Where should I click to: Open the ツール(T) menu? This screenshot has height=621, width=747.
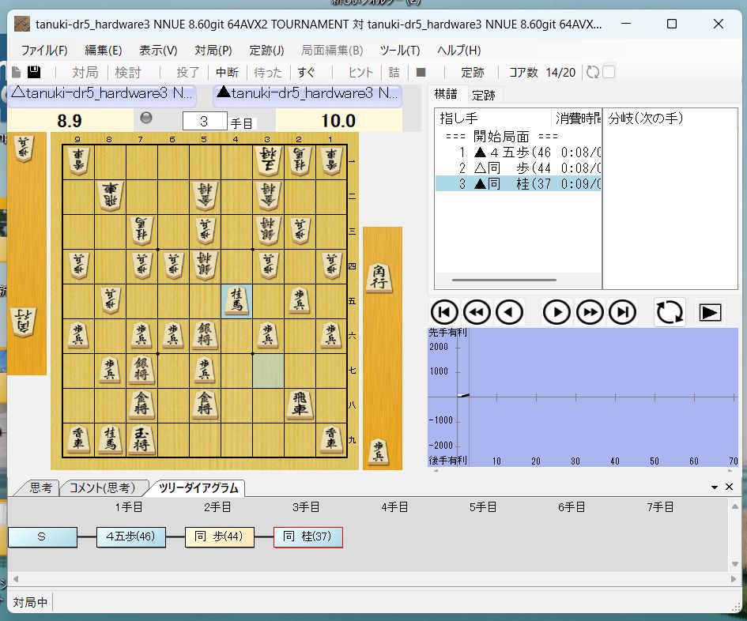coord(399,51)
